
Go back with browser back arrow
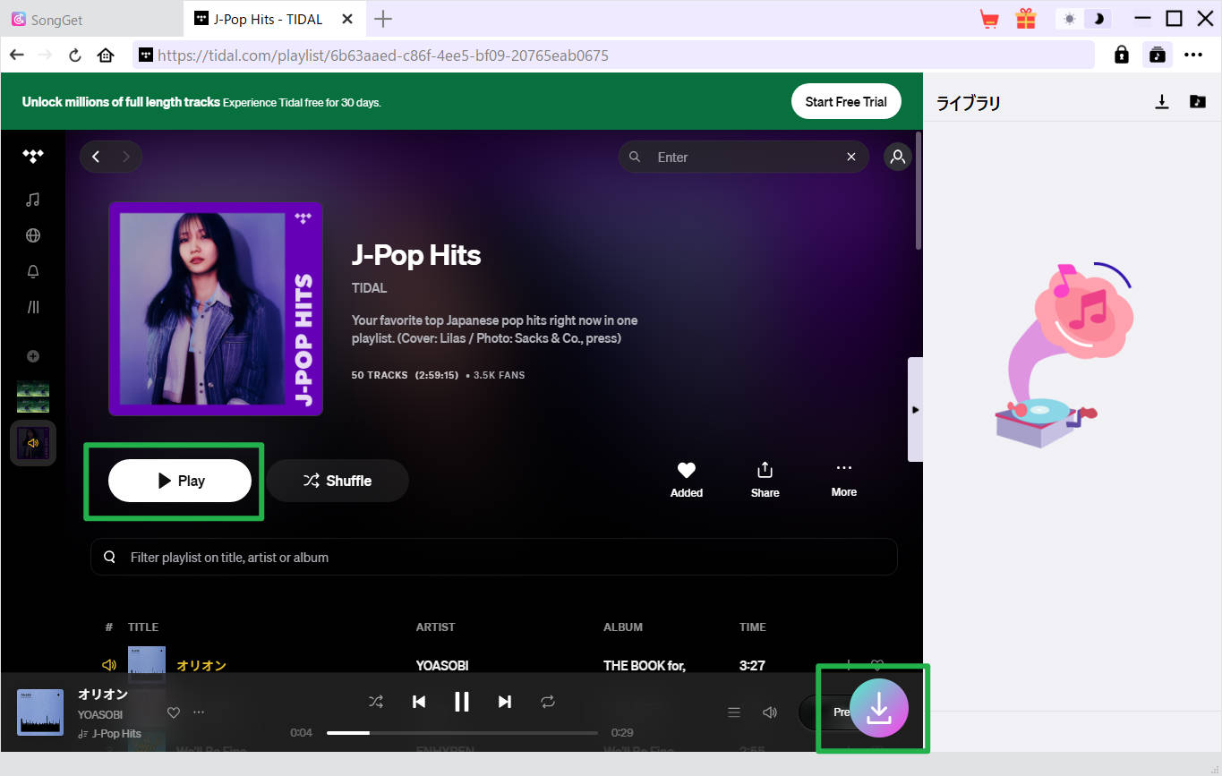point(18,55)
